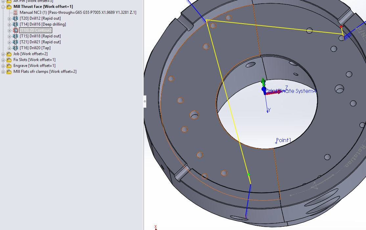Collapse the Mill Thrust Face setup

[2, 6]
